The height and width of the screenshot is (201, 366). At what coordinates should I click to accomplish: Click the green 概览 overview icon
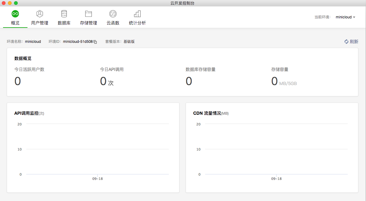click(x=15, y=14)
